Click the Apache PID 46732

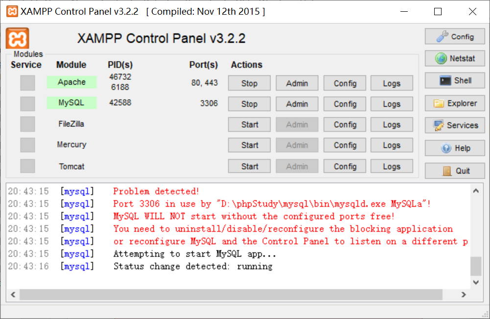[120, 77]
